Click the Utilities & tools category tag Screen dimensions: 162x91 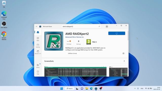[72, 53]
